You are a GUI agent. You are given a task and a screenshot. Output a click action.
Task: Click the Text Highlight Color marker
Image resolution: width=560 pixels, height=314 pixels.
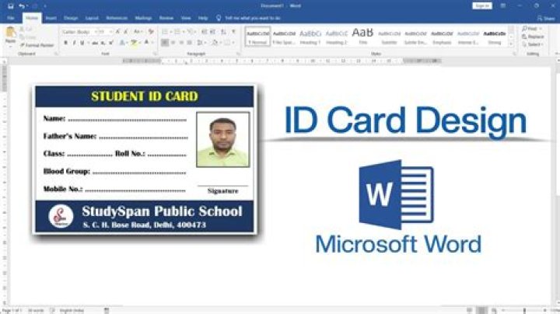coord(134,43)
